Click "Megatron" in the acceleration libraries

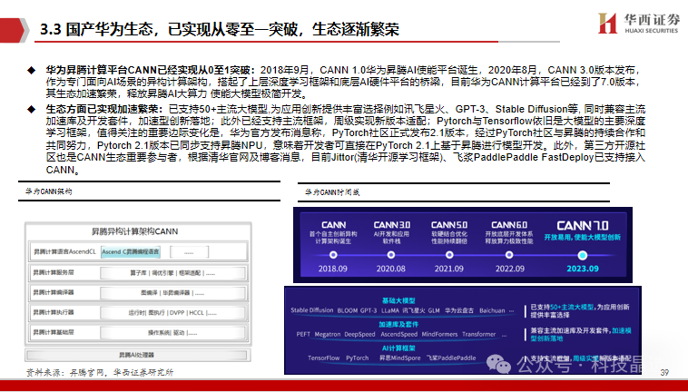(x=328, y=334)
